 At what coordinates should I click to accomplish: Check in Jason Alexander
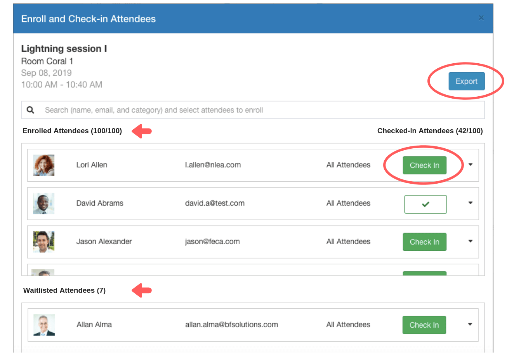(424, 242)
